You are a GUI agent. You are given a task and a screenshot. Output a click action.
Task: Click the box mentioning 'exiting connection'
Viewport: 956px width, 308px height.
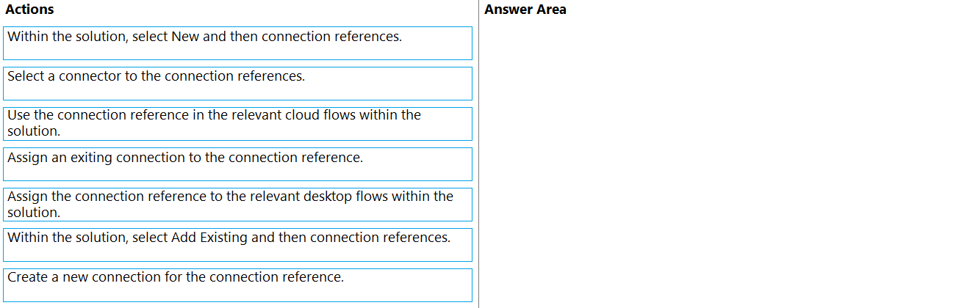pos(237,164)
